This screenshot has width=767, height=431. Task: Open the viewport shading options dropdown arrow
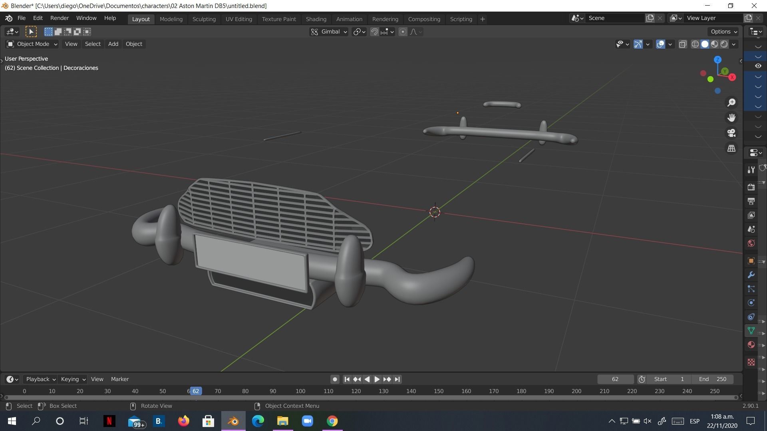[734, 44]
